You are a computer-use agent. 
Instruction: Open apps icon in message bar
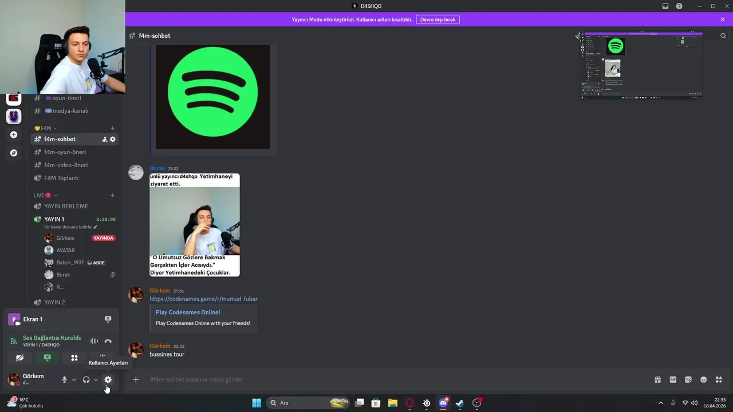(719, 379)
